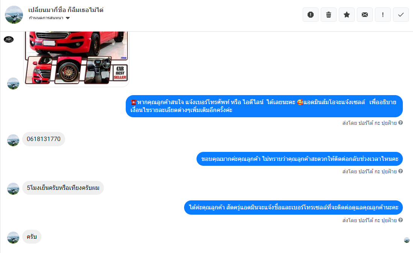The height and width of the screenshot is (253, 413).
Task: Click the blue message about phone or Line ID
Action: pos(264,106)
